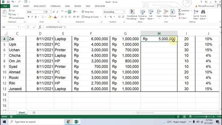222x125 pixels.
Task: Click Accounting Number Format dollar icon
Action: pyautogui.click(x=105, y=17)
